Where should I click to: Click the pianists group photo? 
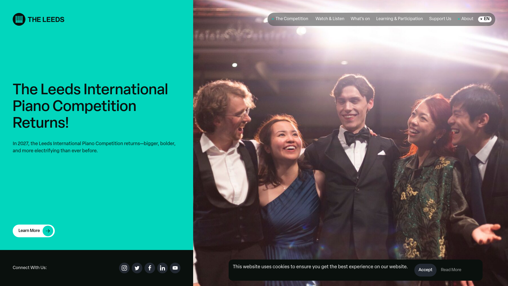(x=351, y=143)
